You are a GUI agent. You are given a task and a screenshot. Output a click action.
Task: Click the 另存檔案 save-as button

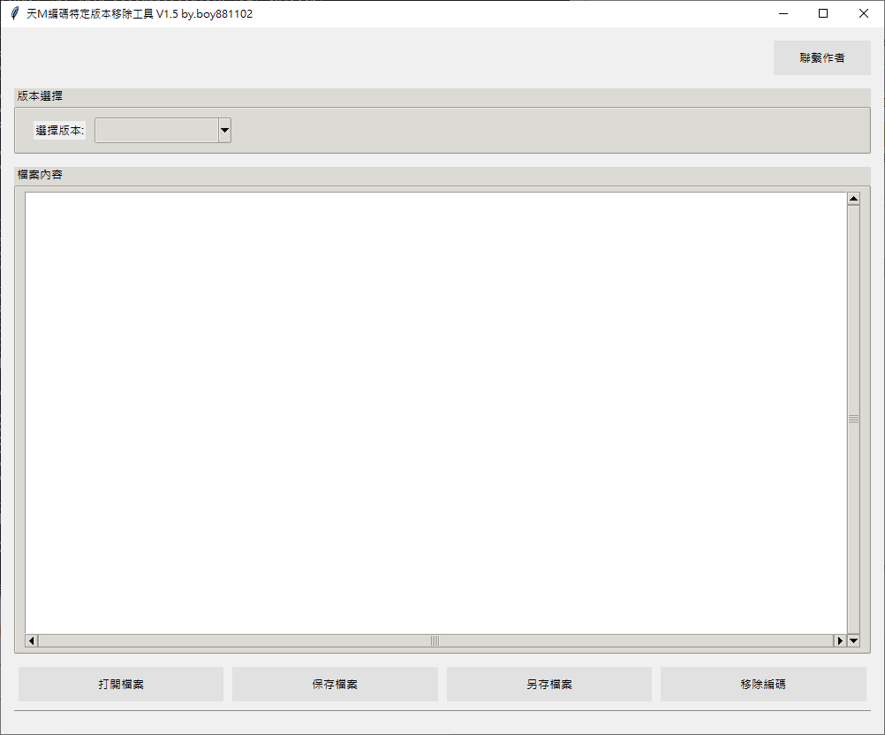[x=549, y=684]
